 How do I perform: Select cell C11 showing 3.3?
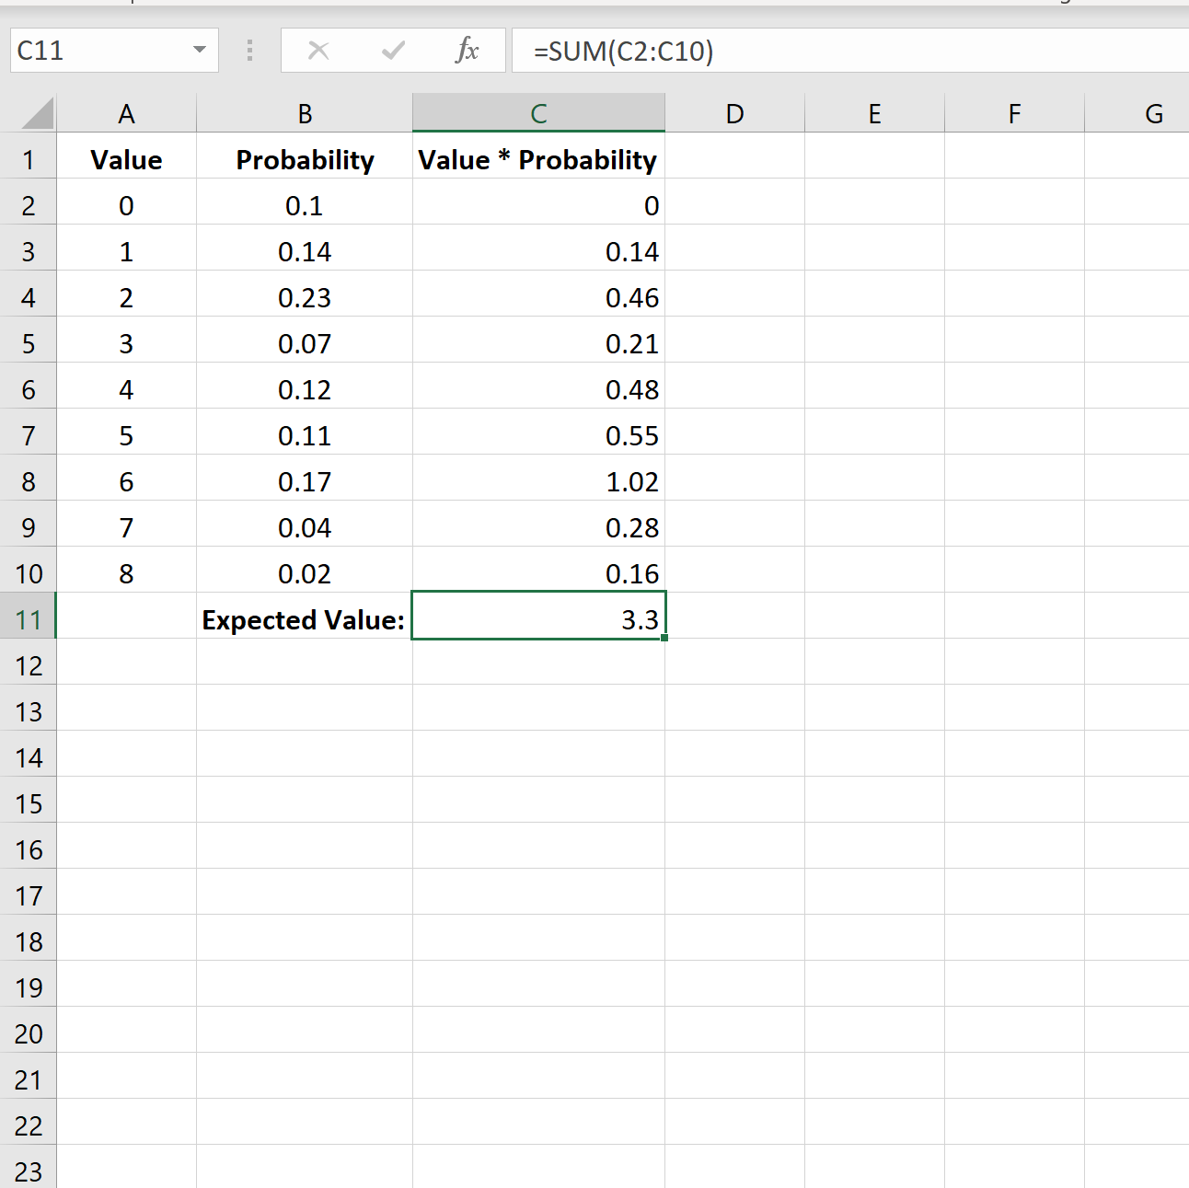538,618
